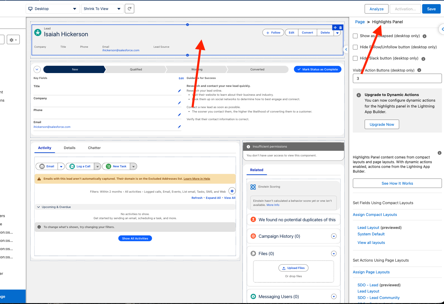The image size is (444, 304).
Task: Open the activity timeline filter gear icon
Action: [x=232, y=191]
